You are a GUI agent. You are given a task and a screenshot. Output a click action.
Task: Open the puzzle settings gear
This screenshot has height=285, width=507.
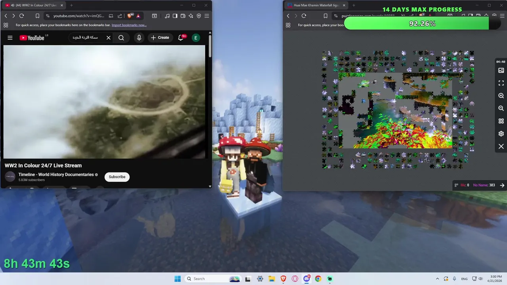(x=501, y=134)
